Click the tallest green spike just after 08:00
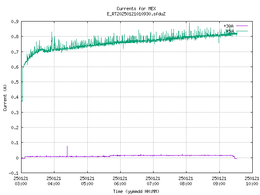 (x=190, y=30)
